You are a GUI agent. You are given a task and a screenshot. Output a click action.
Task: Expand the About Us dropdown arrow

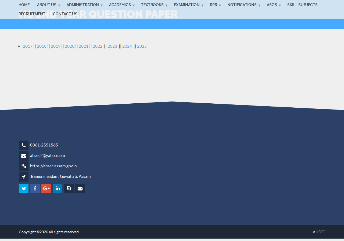59,5
